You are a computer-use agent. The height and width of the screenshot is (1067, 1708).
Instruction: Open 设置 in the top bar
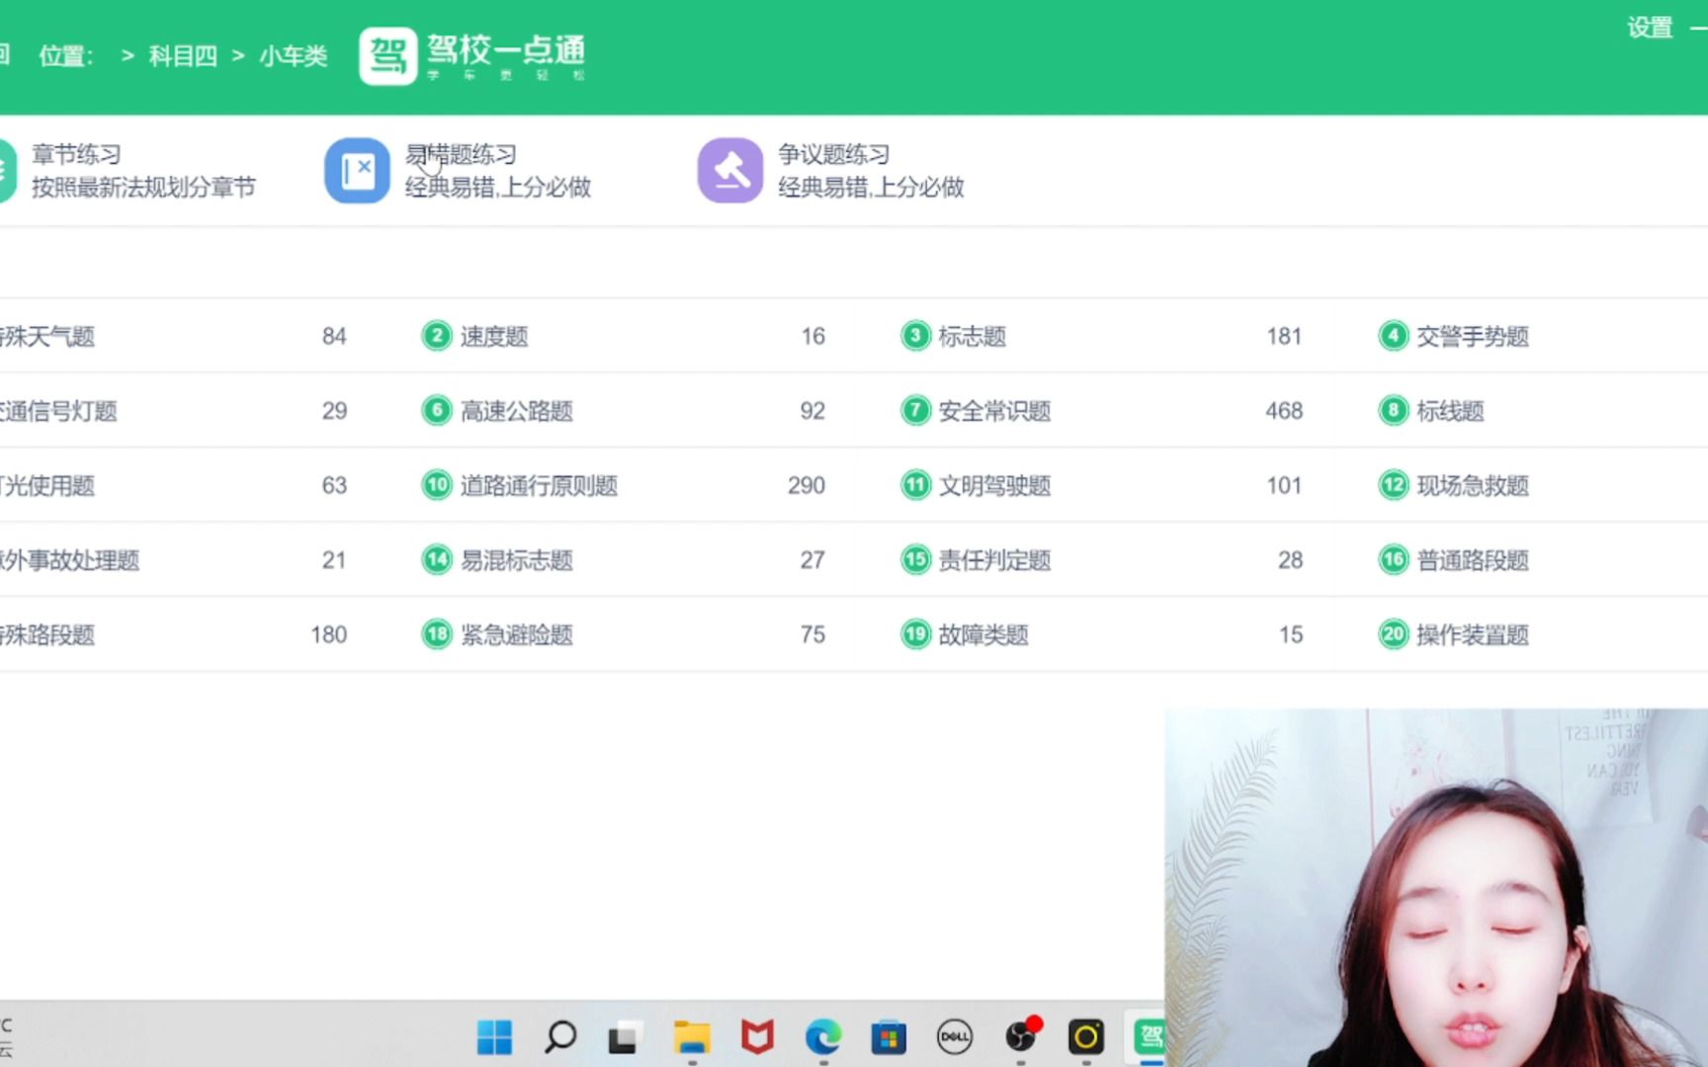[x=1650, y=28]
